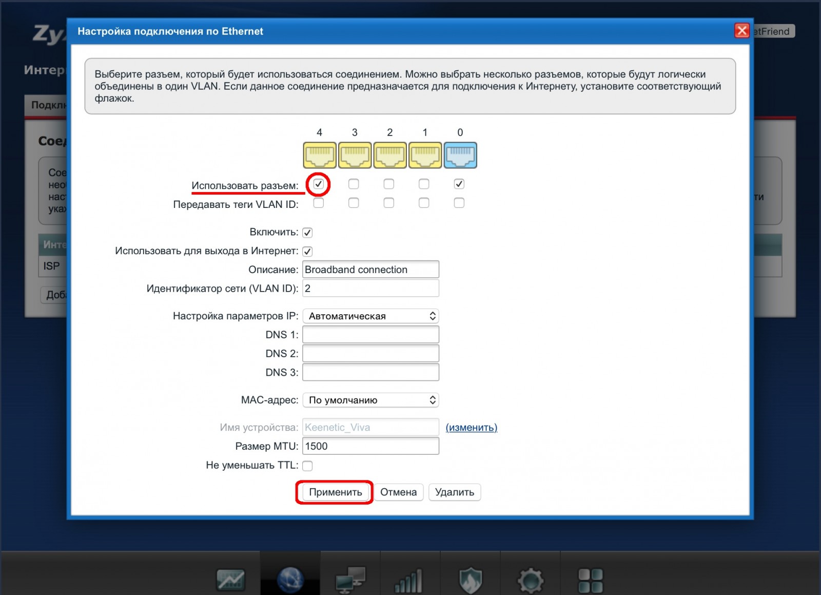The image size is (821, 595).
Task: Open the security shield icon
Action: click(x=470, y=581)
